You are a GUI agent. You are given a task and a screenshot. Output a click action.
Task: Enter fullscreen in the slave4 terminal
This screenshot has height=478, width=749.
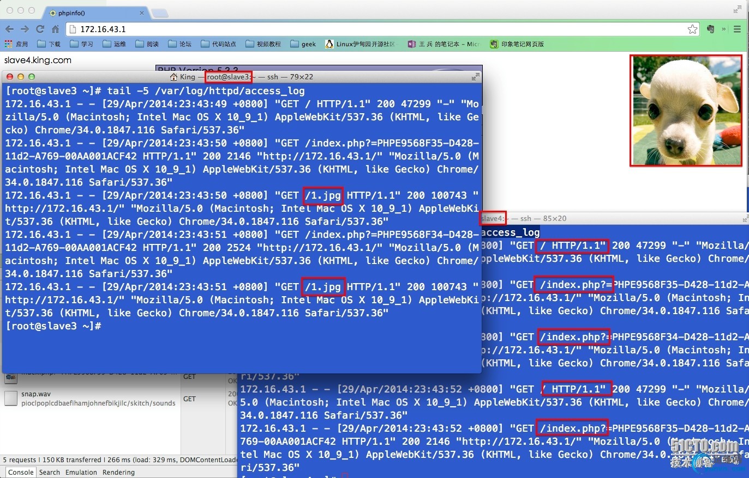745,218
